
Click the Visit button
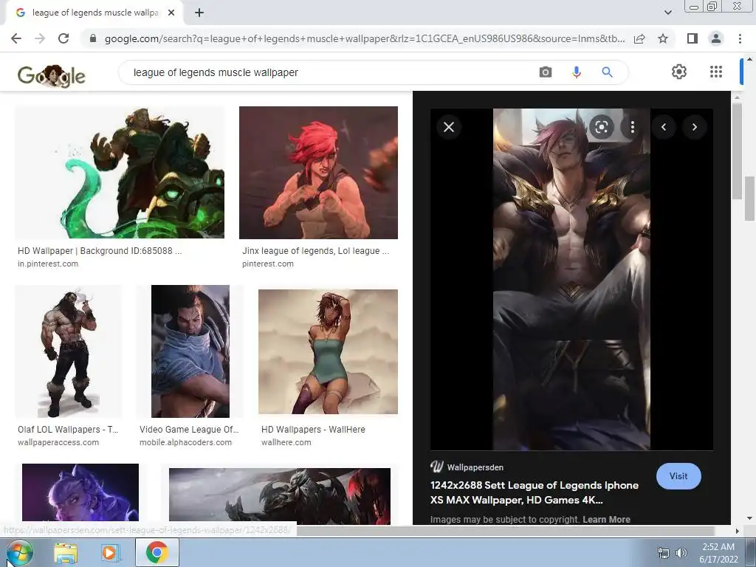pos(678,476)
